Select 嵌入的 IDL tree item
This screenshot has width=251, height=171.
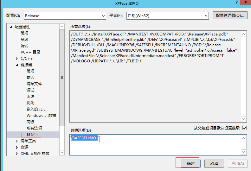[36, 109]
